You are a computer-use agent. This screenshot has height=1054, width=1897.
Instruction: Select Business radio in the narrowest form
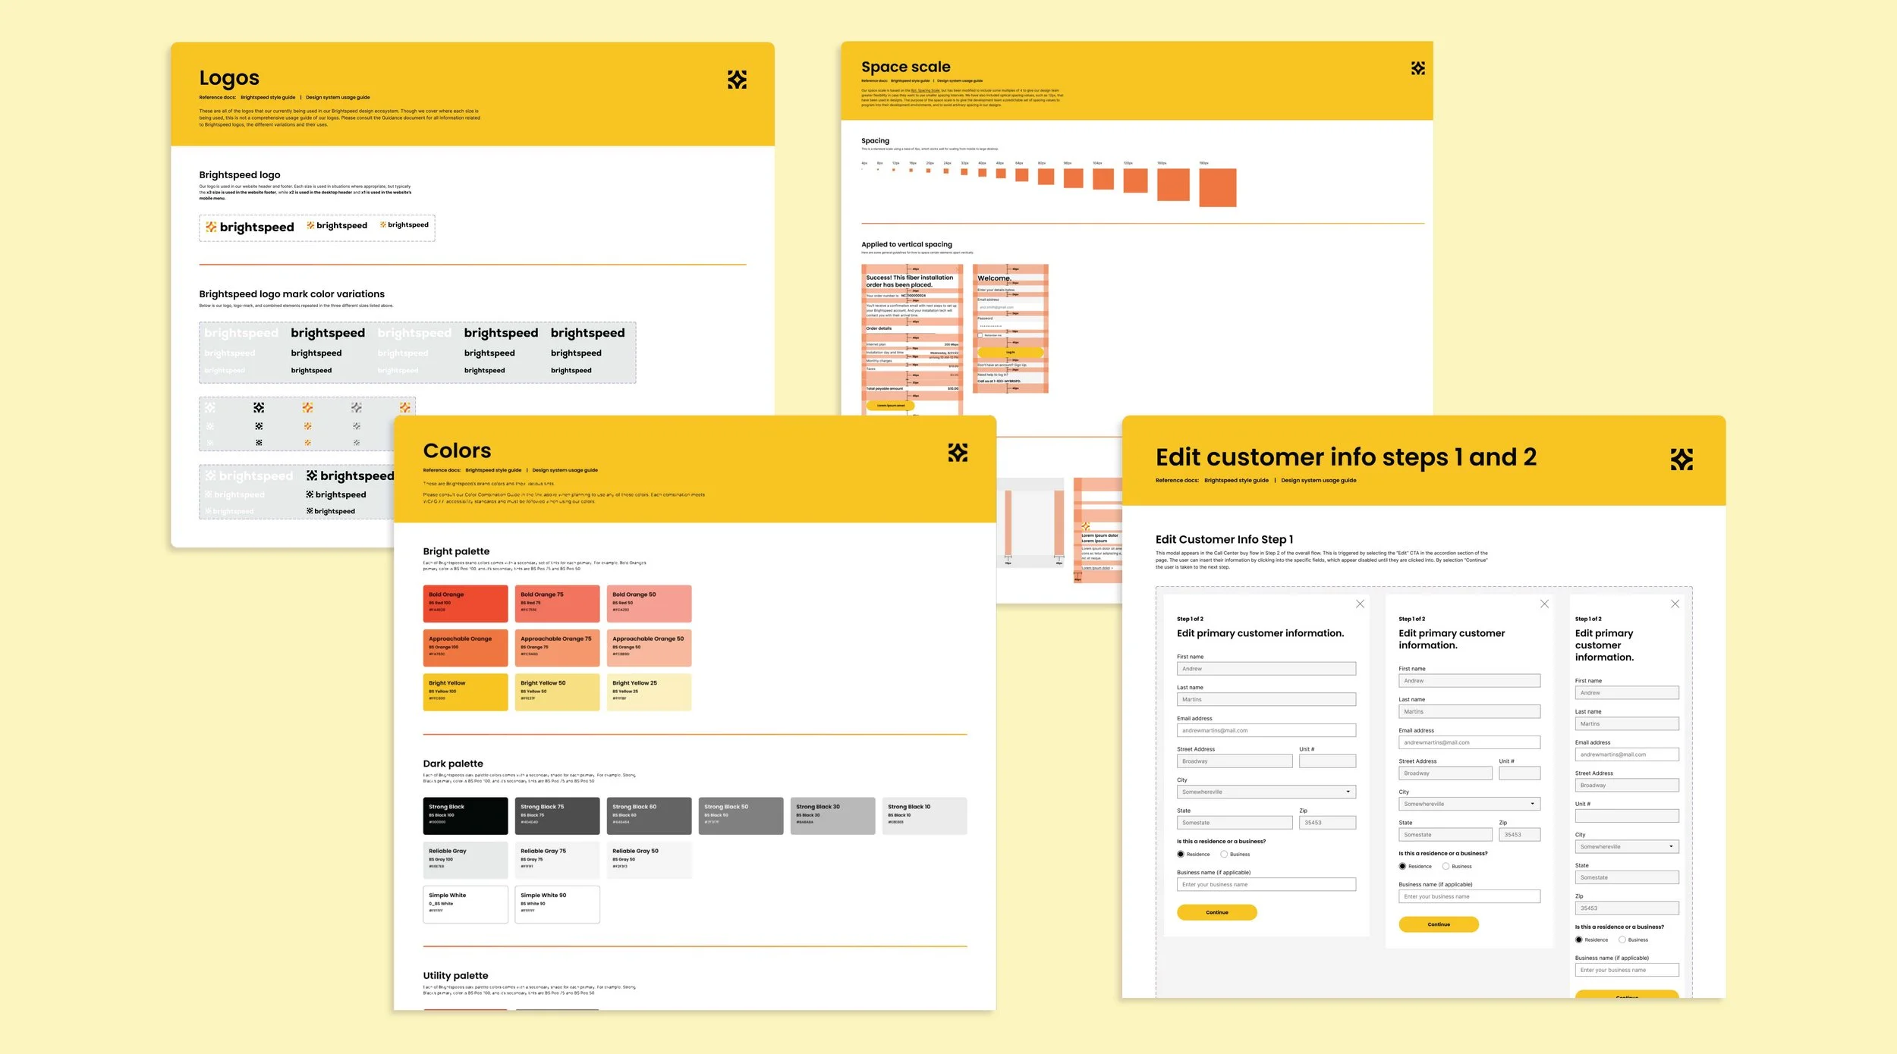(1622, 940)
